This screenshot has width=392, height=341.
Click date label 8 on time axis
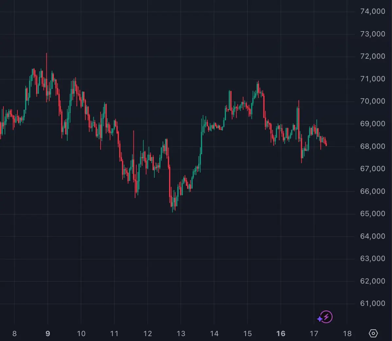pyautogui.click(x=14, y=333)
